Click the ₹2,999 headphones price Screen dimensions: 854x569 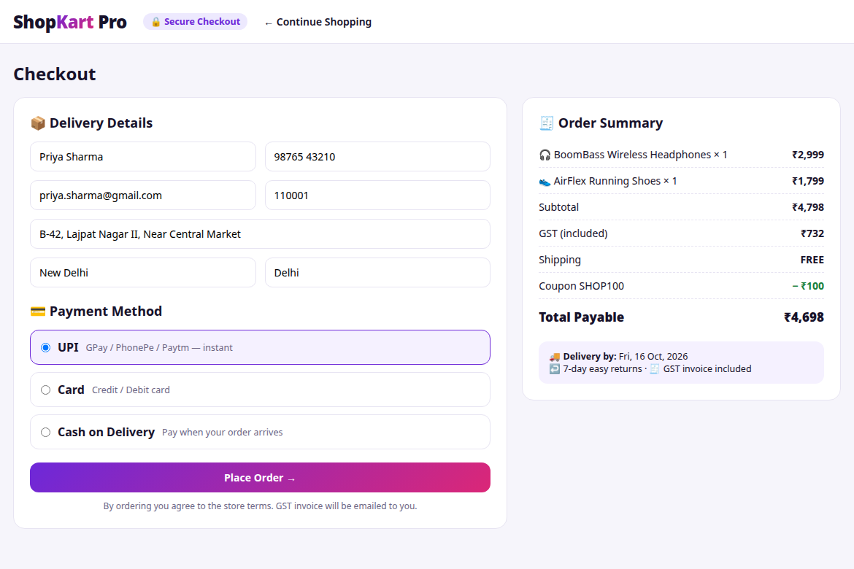[808, 155]
